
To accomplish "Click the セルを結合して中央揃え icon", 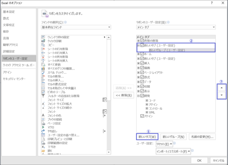I will (x=43, y=88).
